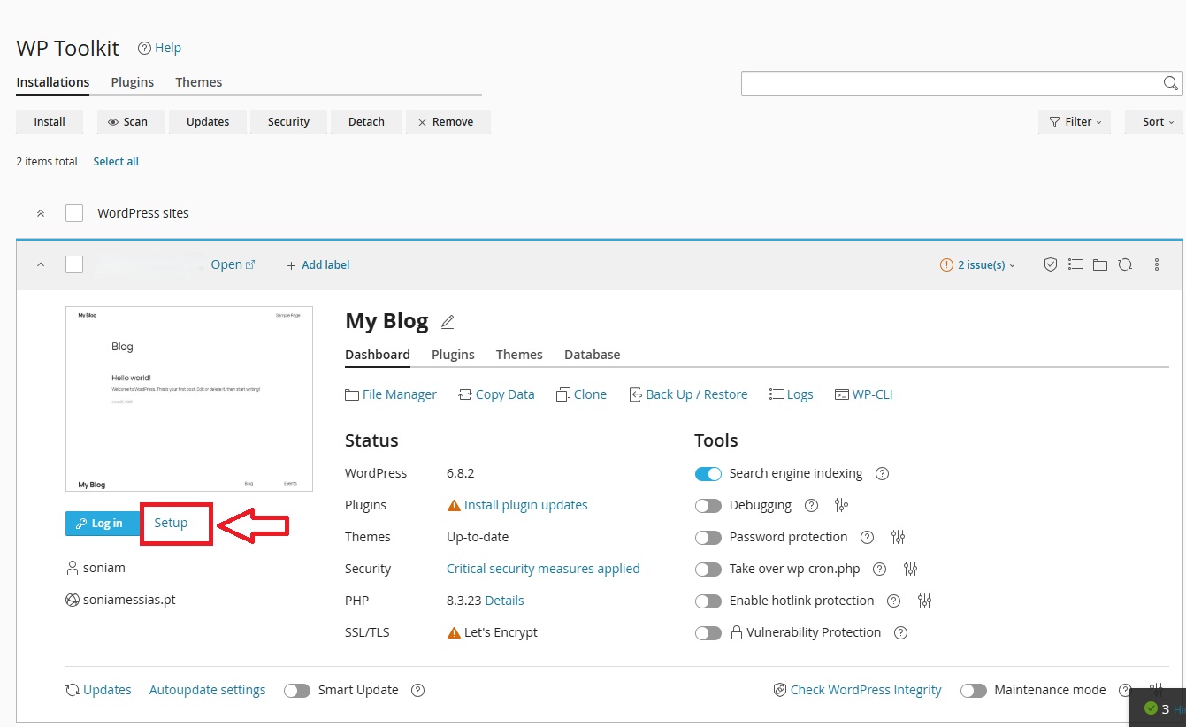The image size is (1186, 727).
Task: Open the Sort dropdown
Action: 1153,122
